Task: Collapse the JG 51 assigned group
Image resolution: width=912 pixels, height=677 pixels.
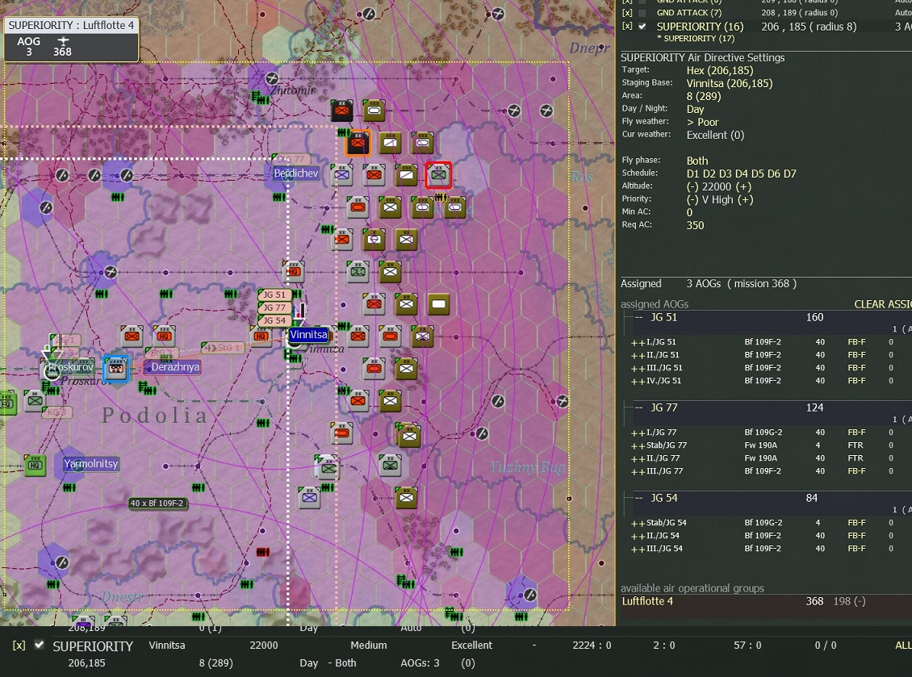Action: coord(638,318)
